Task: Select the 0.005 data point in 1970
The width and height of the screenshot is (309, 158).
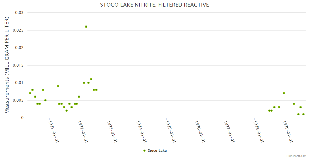Action: tap(45, 100)
